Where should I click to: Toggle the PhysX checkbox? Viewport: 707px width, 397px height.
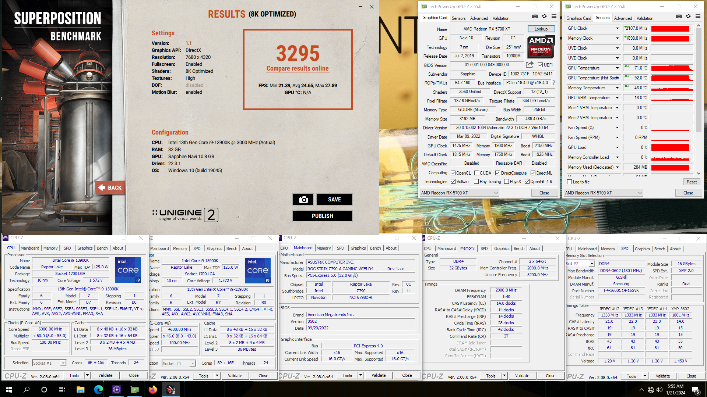tap(507, 182)
